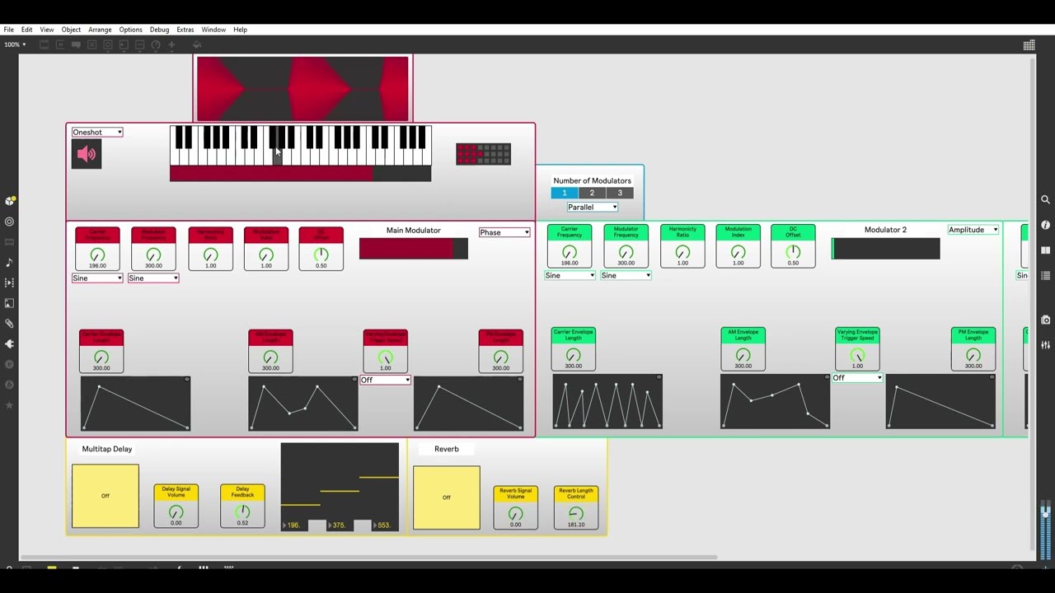Image resolution: width=1055 pixels, height=593 pixels.
Task: Open the Arrange menu
Action: 100,30
